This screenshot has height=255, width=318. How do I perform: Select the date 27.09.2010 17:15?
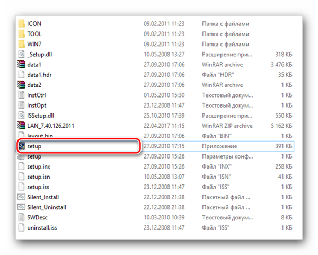[164, 146]
